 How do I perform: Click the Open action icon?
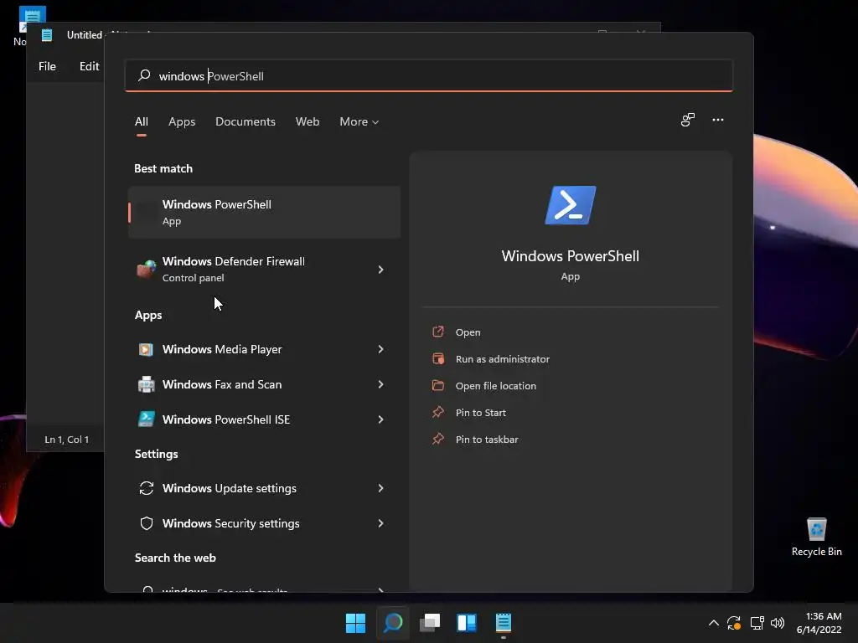click(438, 332)
